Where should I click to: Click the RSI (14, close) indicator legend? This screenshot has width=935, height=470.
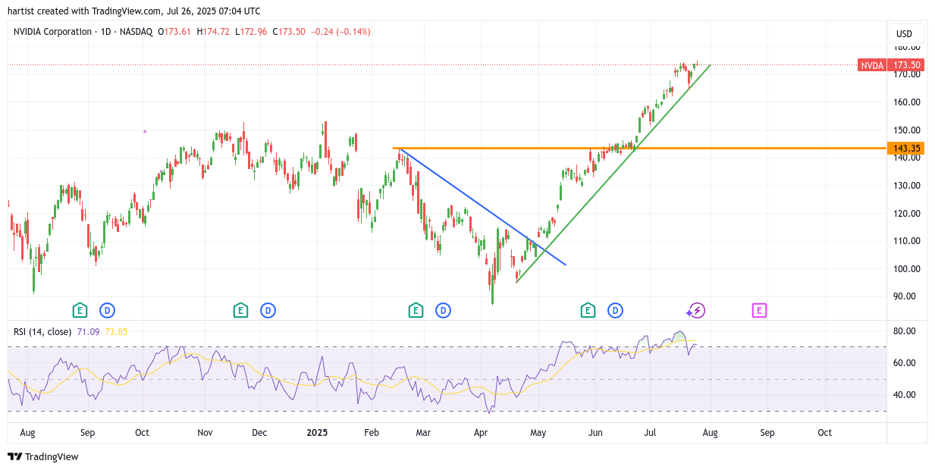coord(42,331)
